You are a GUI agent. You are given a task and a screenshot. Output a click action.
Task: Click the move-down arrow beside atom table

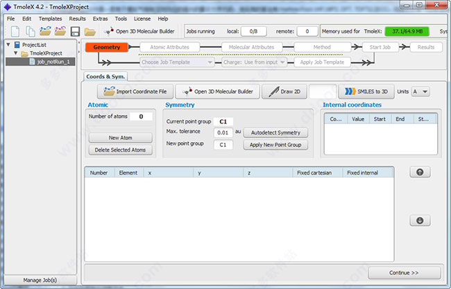[x=420, y=220]
